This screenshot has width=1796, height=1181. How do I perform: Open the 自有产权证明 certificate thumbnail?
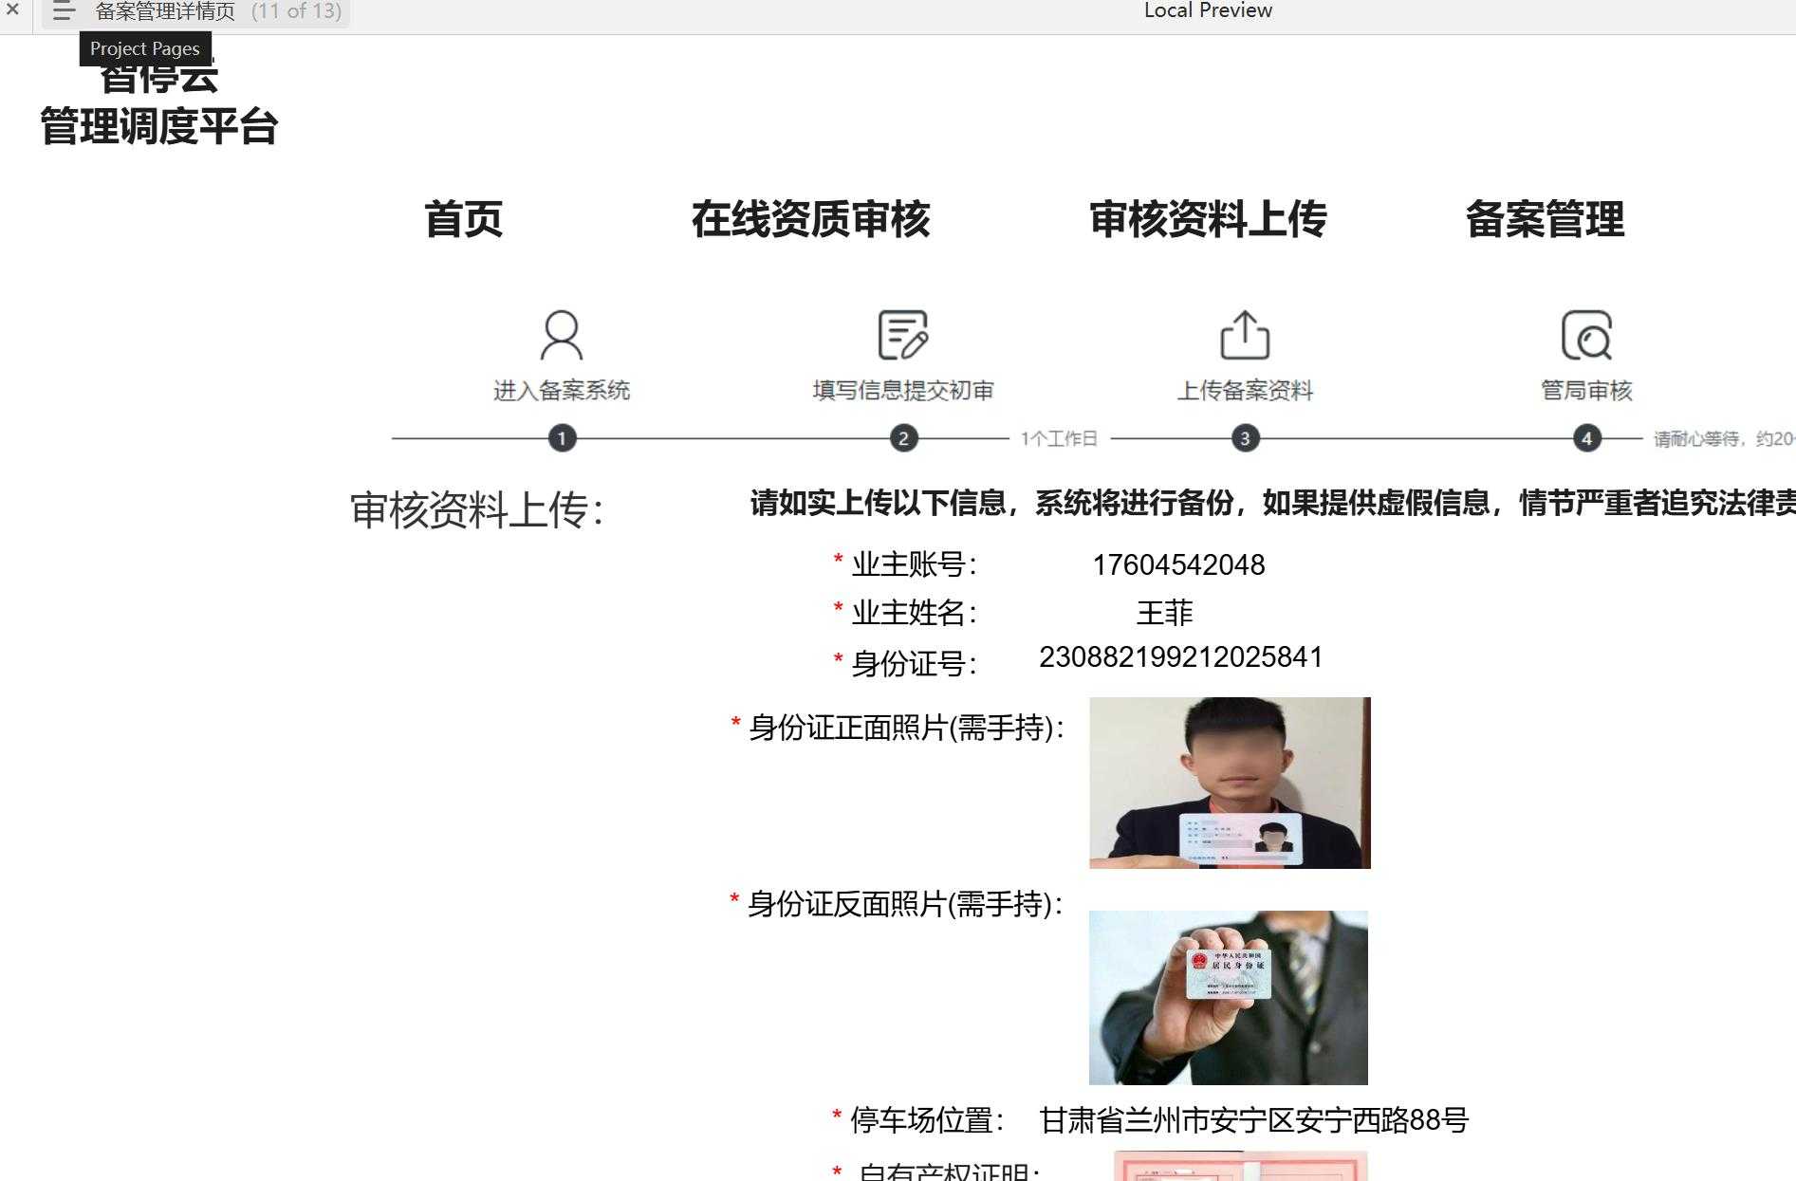1241,1166
